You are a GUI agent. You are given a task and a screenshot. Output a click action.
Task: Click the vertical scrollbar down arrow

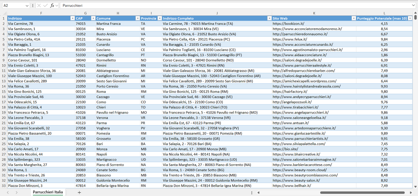point(415,187)
